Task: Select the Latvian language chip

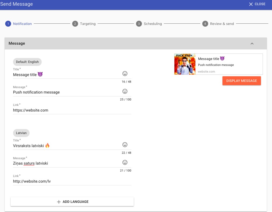Action: tap(21, 133)
